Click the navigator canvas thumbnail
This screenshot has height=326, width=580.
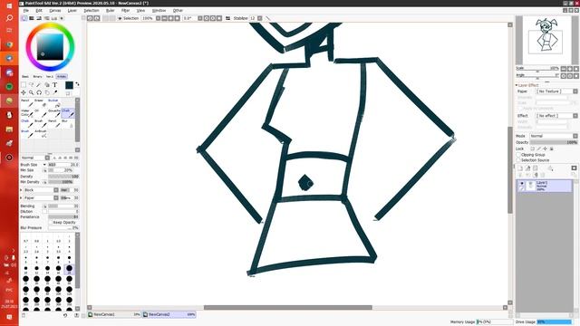tap(546, 40)
